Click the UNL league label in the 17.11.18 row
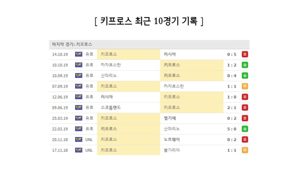This screenshot has width=299, height=176. (x=89, y=150)
